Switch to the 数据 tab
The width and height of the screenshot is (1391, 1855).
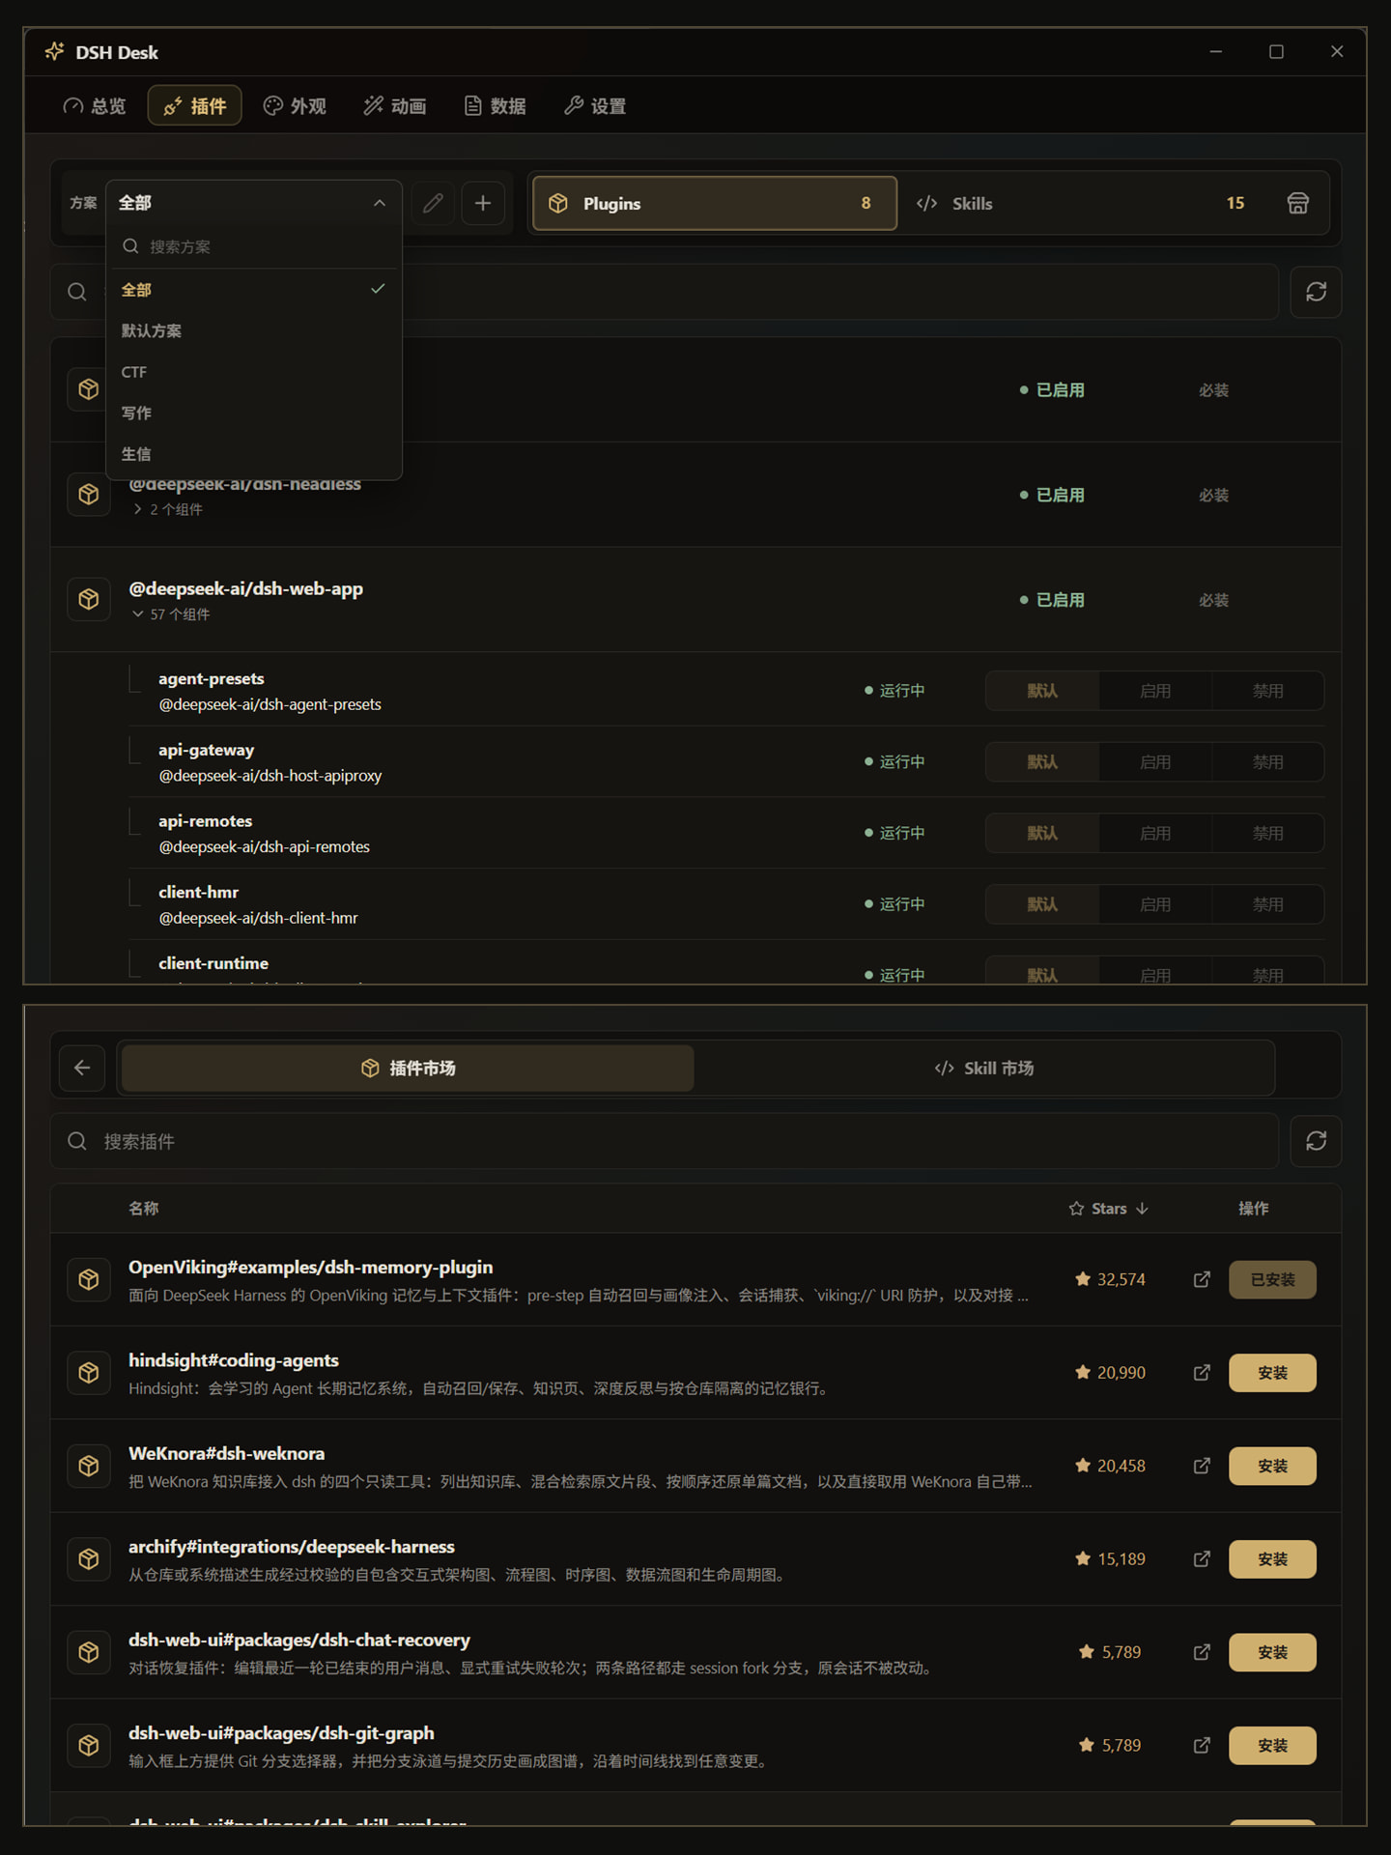coord(496,106)
